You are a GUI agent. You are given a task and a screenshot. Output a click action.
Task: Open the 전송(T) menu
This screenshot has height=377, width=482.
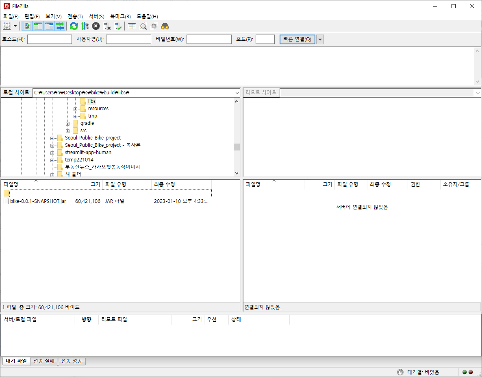click(x=75, y=16)
